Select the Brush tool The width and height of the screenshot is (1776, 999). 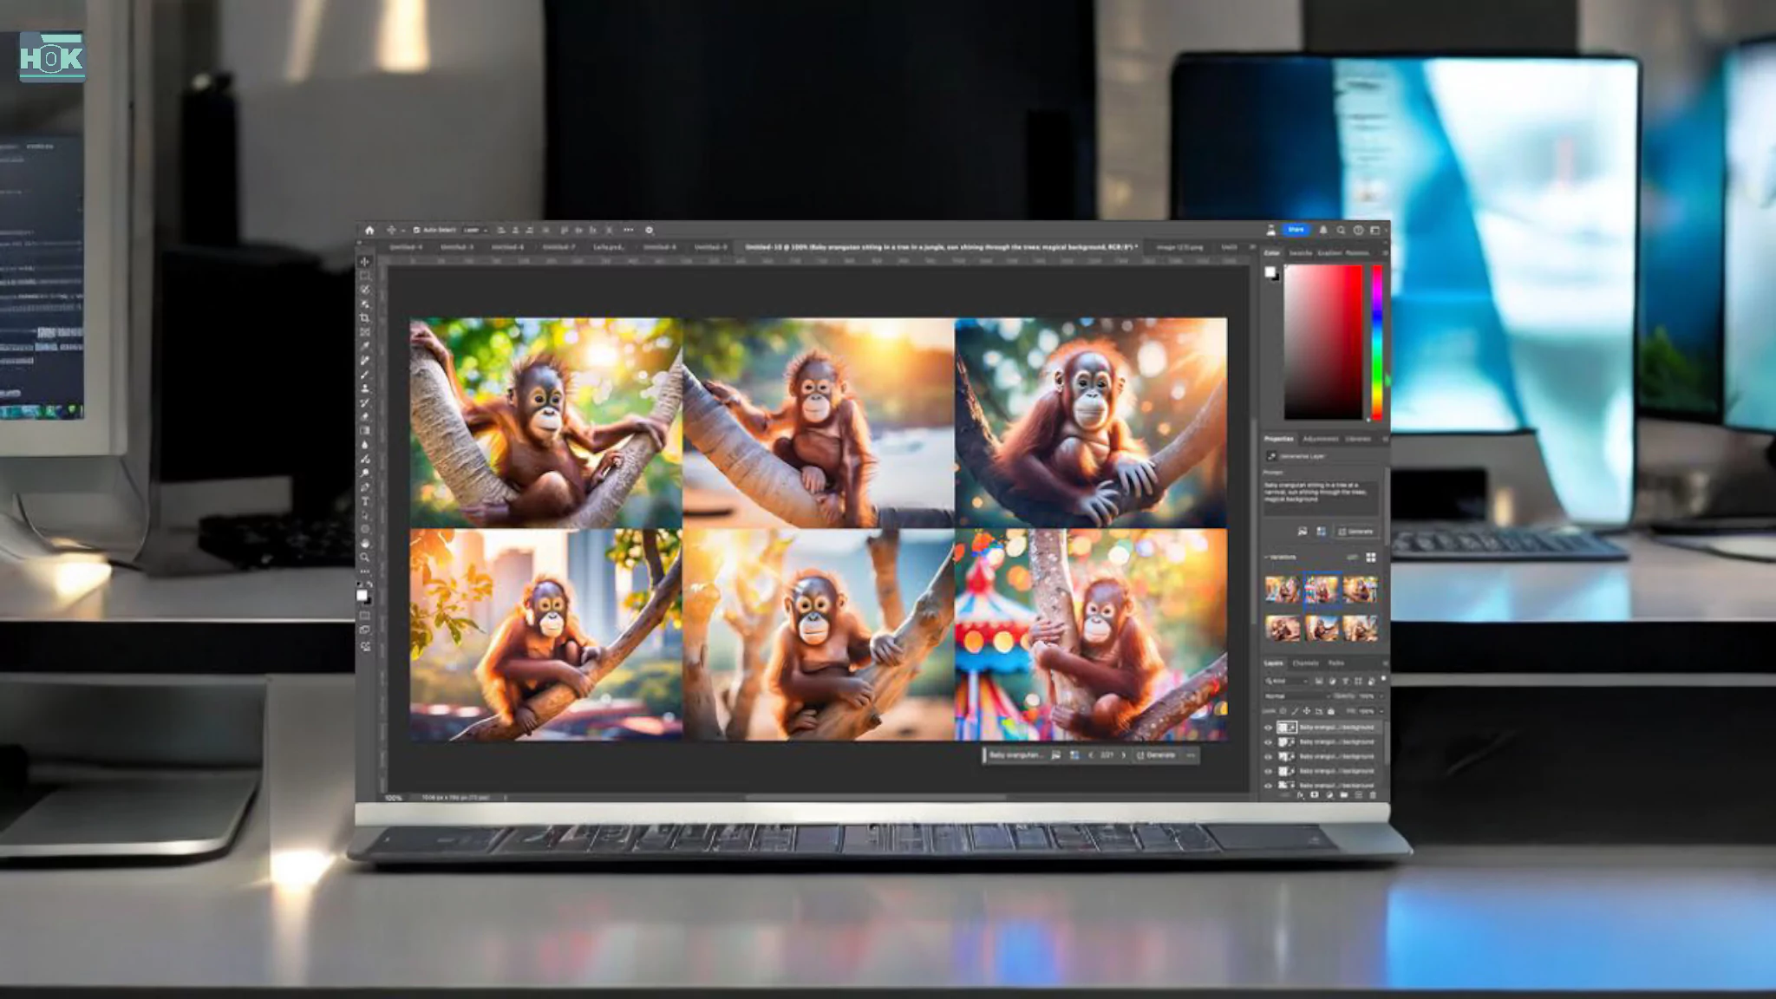(x=364, y=375)
